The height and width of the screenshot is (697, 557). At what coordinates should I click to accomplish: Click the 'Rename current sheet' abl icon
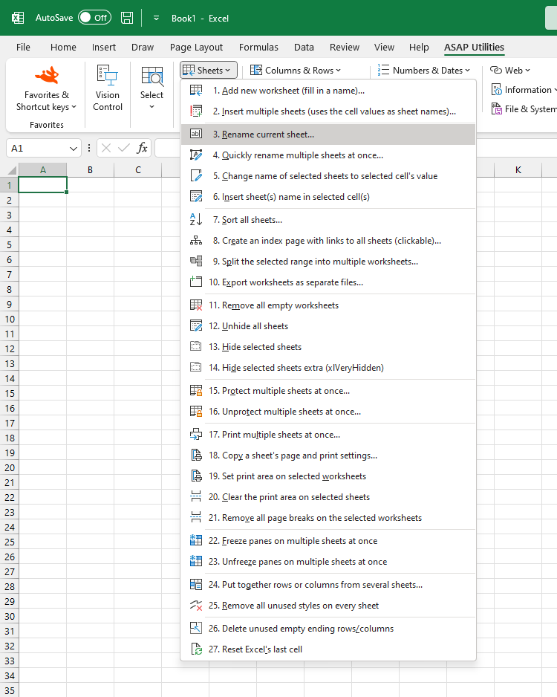196,134
